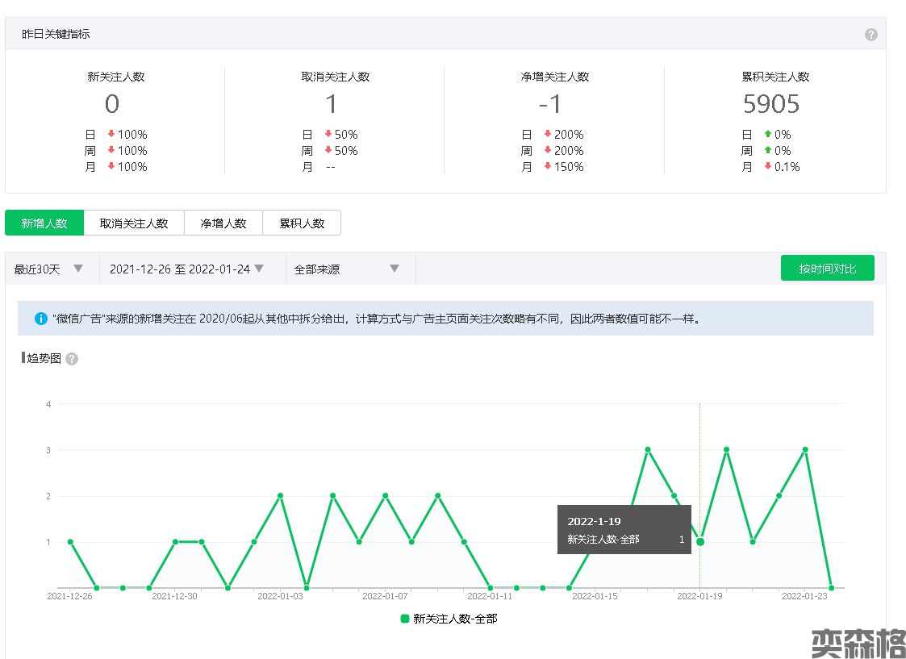Switch to the 新增人数 tab

tap(44, 223)
